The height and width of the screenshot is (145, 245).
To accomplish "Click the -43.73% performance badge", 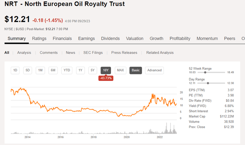I will pos(106,78).
